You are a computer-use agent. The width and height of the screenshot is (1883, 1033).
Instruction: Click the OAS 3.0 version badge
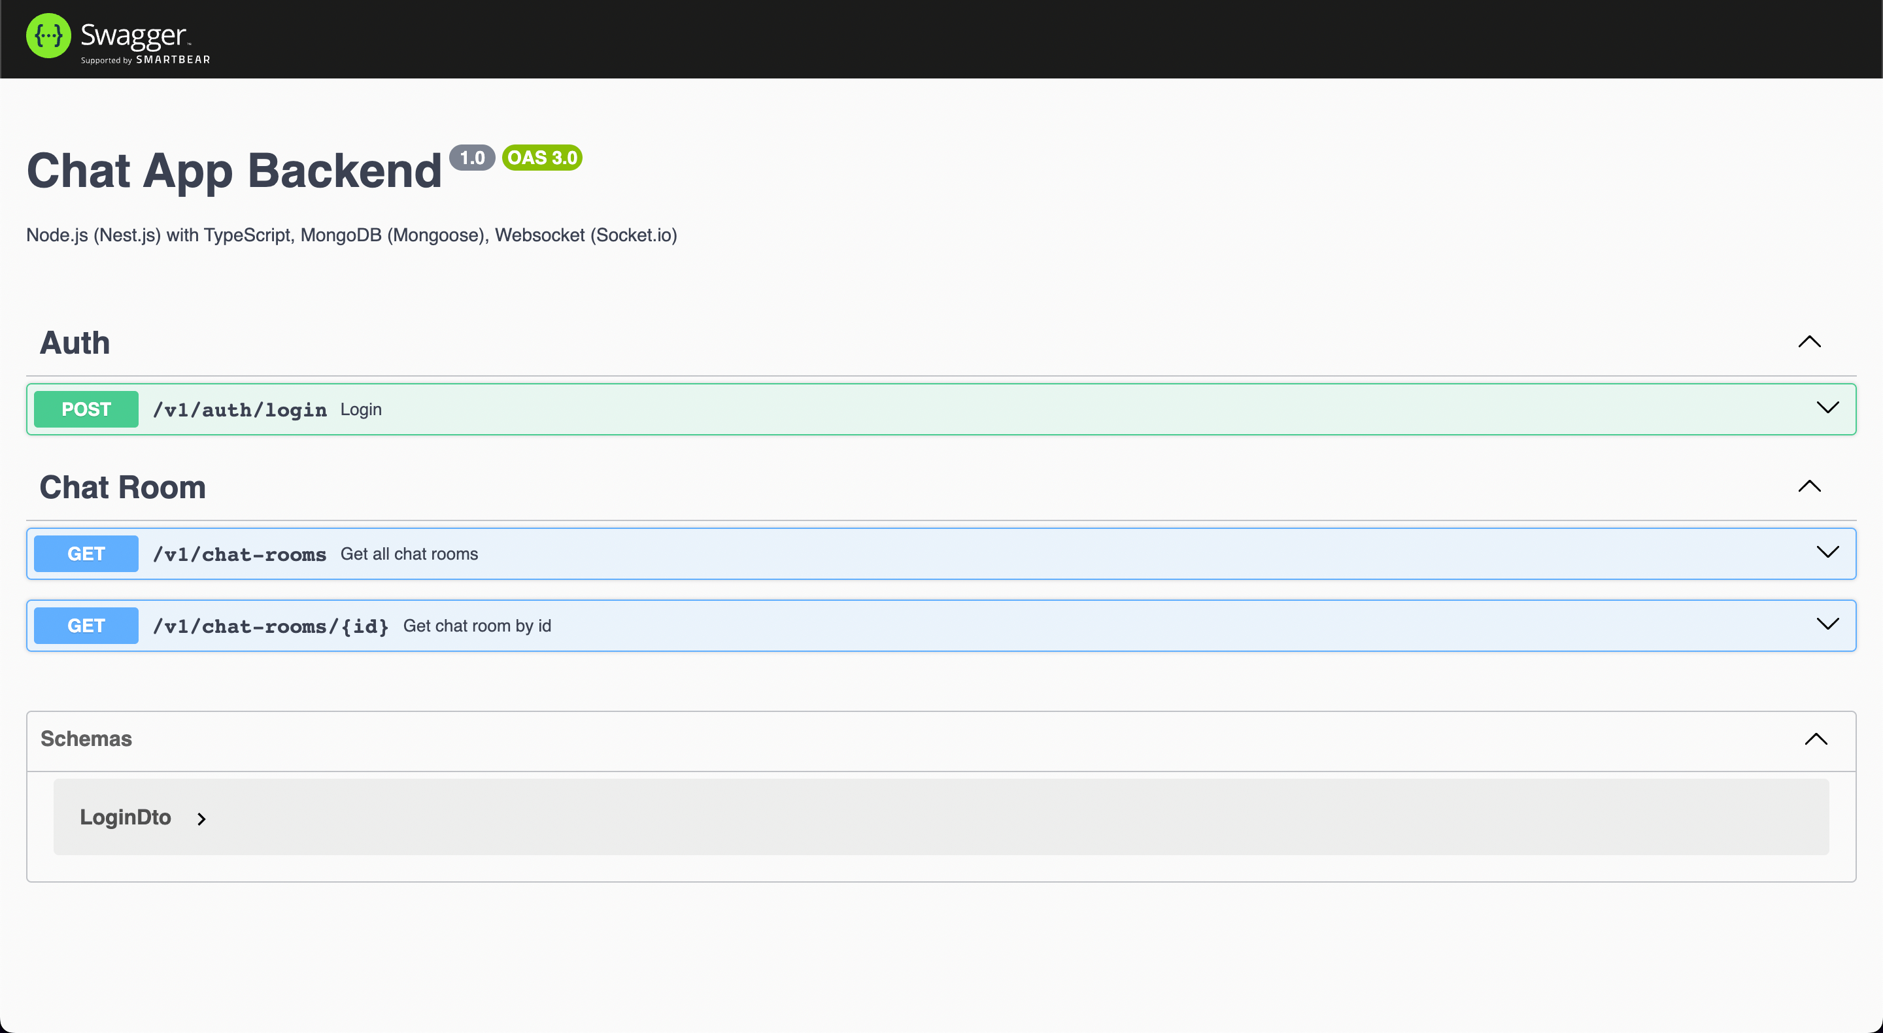click(x=541, y=158)
